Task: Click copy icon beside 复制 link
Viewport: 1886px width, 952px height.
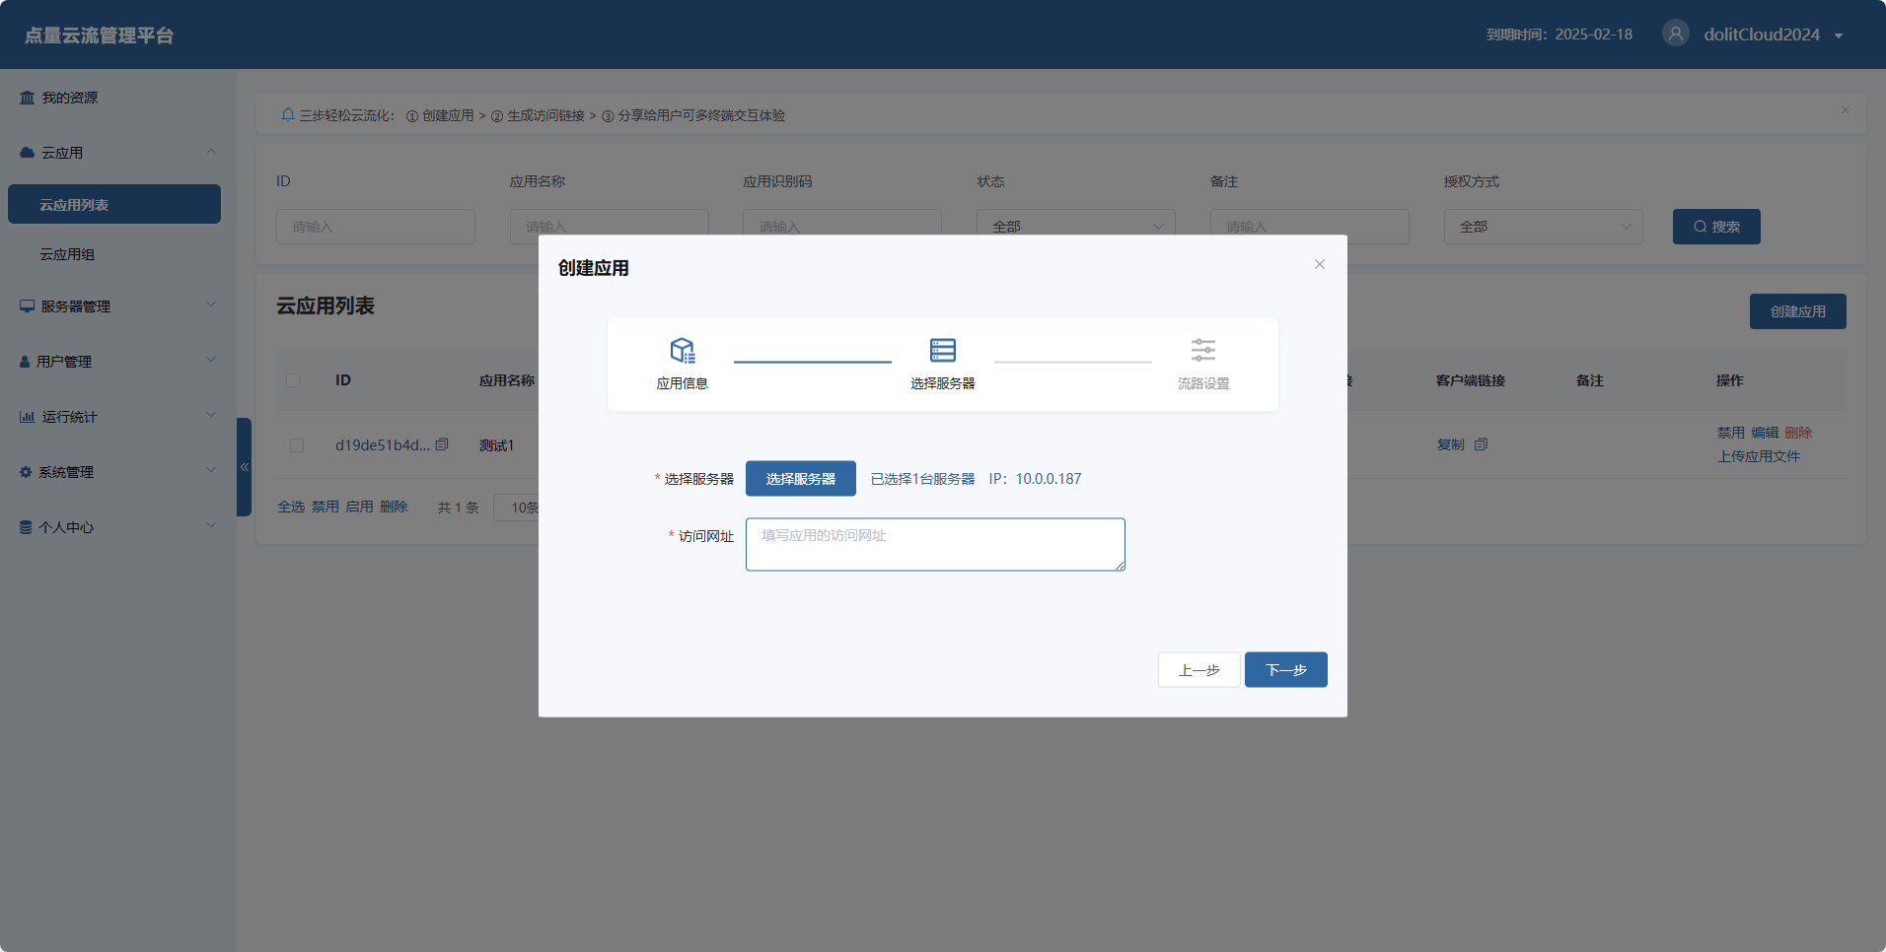Action: (x=1481, y=444)
